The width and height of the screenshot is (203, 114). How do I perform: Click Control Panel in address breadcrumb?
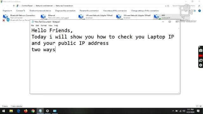pos(27,6)
